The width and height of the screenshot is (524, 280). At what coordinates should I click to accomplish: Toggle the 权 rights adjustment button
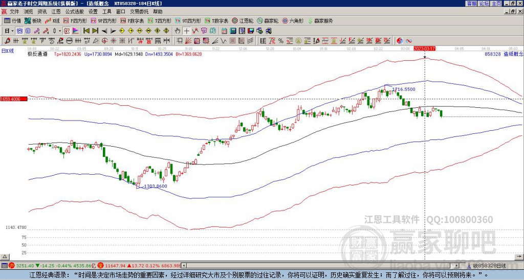67,31
